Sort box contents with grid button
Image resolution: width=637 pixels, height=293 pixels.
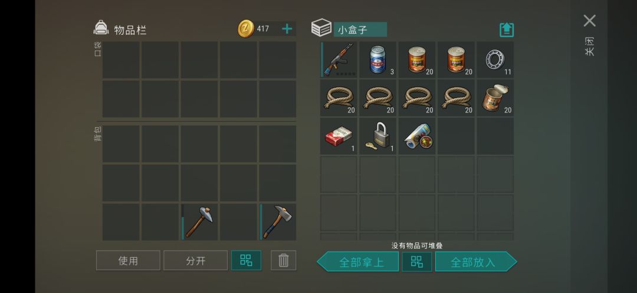pyautogui.click(x=417, y=262)
